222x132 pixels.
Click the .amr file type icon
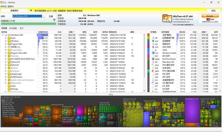153,47
